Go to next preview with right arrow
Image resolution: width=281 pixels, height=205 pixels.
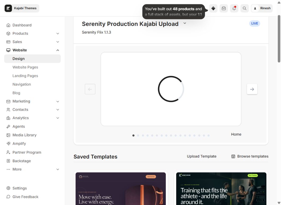[x=252, y=89]
